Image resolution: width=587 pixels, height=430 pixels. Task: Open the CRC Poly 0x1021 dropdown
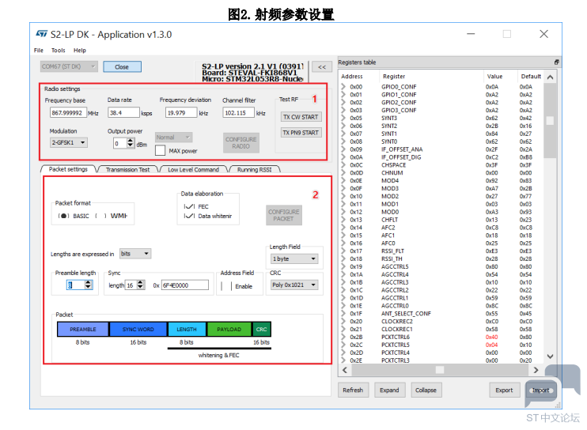(294, 285)
